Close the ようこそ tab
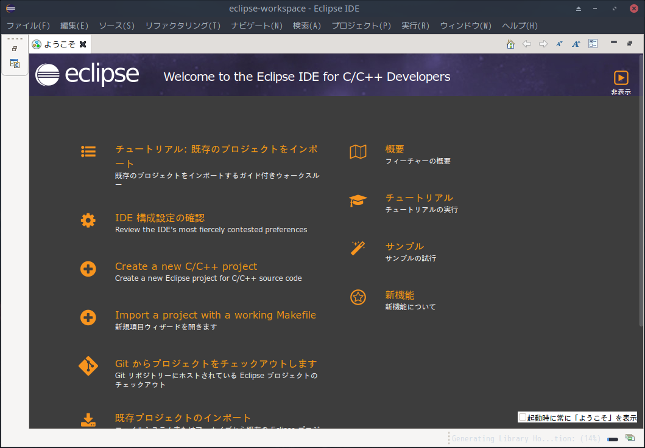645x448 pixels. [x=83, y=44]
